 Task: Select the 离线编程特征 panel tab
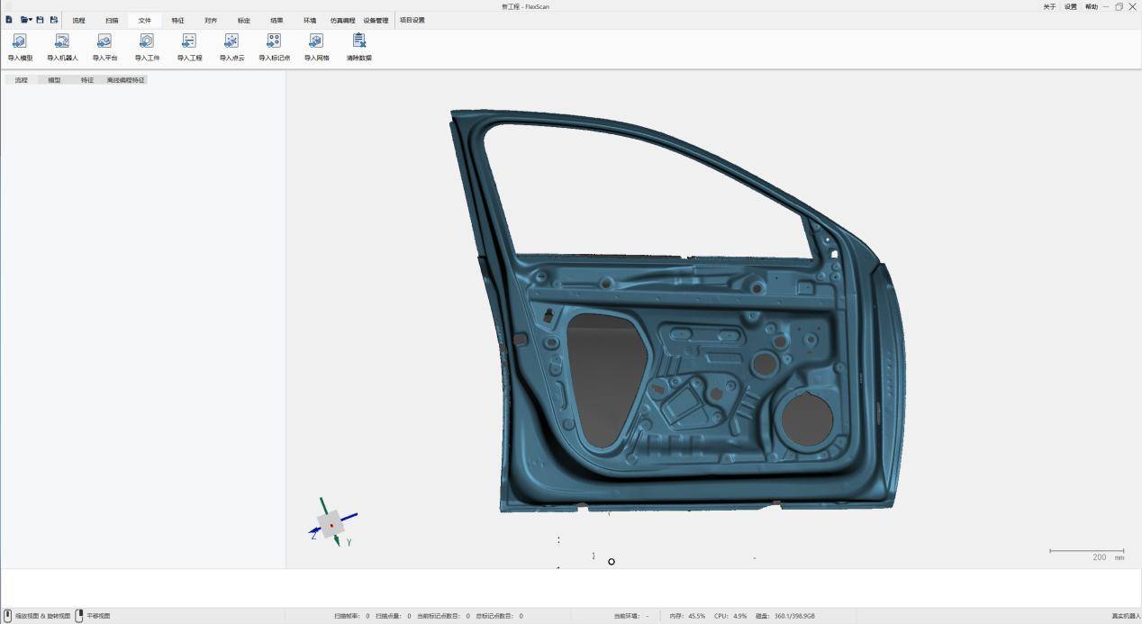click(x=125, y=79)
